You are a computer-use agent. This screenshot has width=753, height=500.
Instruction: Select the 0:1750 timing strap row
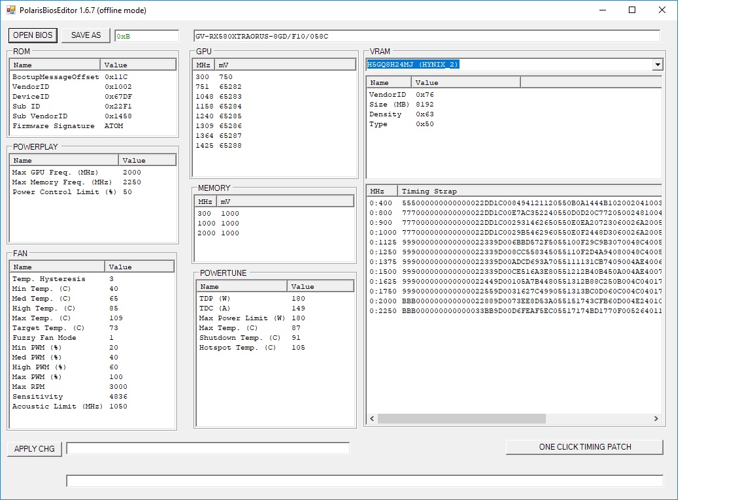[x=514, y=291]
